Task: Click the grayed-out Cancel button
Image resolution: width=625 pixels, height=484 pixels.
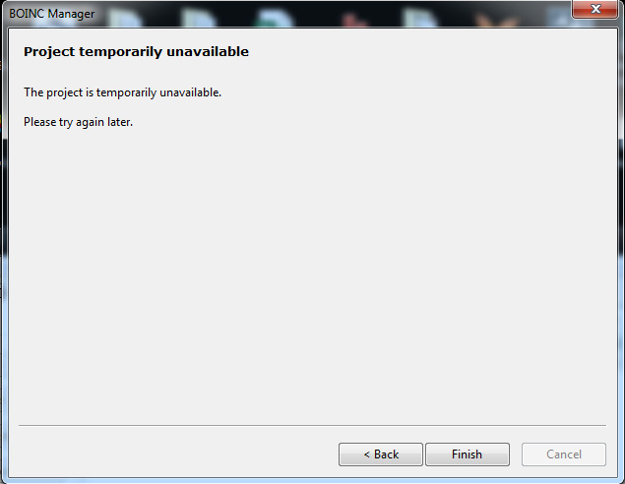Action: pyautogui.click(x=564, y=454)
